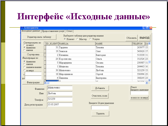Maximize the Салон красоты window
This screenshot has width=168, height=126.
tap(148, 28)
